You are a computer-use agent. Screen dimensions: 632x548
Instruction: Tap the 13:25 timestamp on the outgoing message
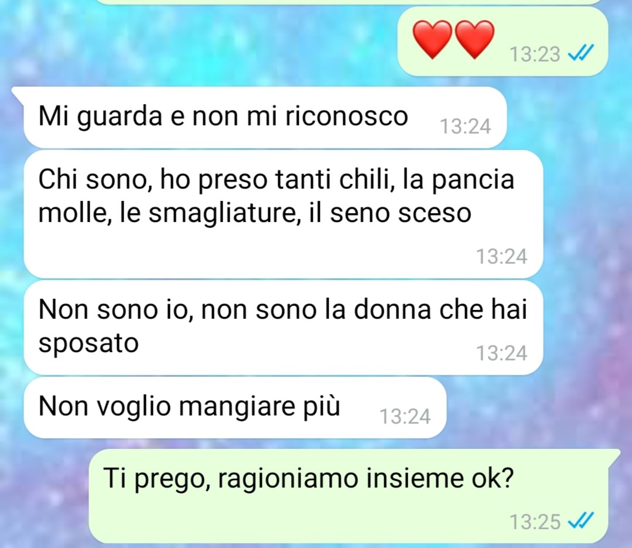(535, 522)
